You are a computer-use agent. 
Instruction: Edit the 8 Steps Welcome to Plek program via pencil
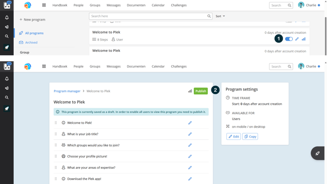(x=297, y=39)
